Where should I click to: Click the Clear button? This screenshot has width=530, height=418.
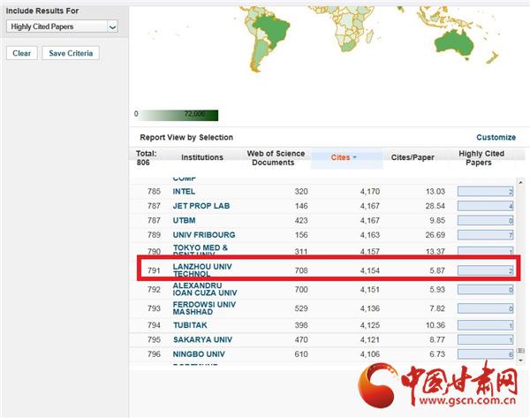[x=22, y=53]
